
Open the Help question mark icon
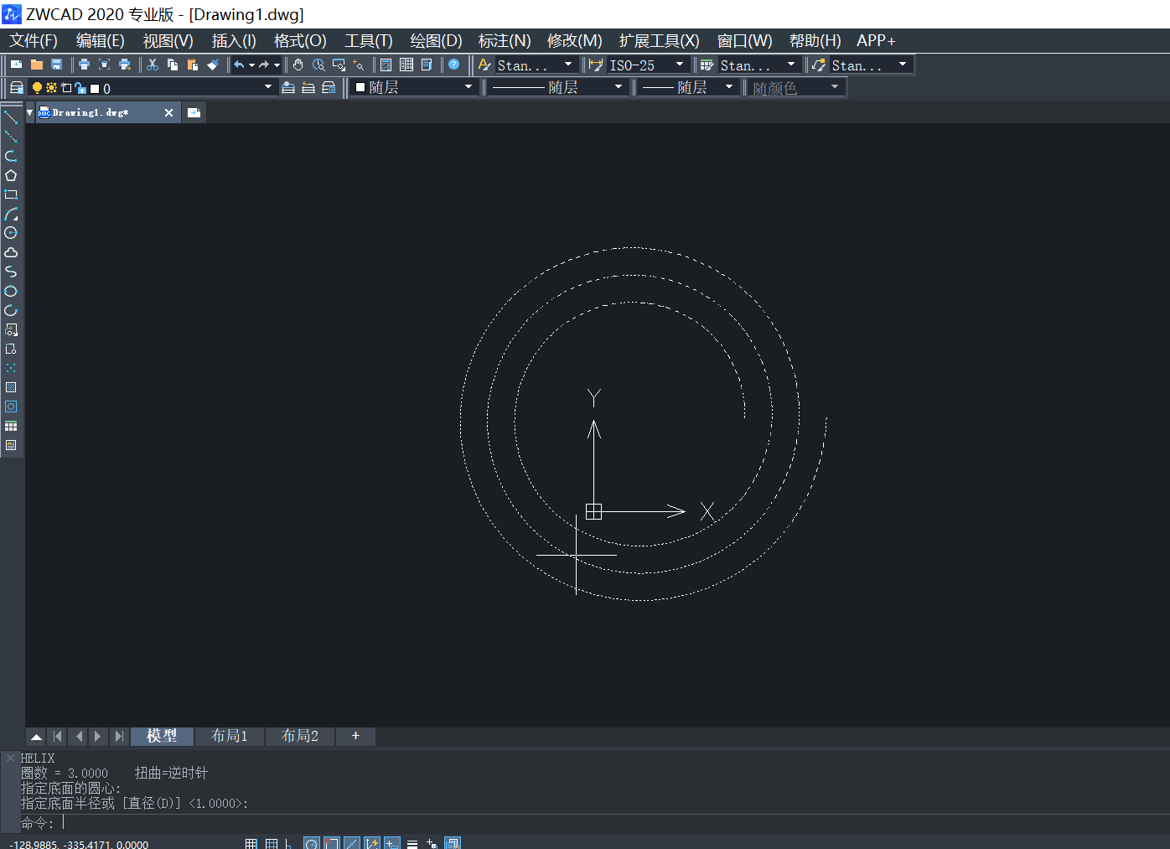(x=454, y=65)
